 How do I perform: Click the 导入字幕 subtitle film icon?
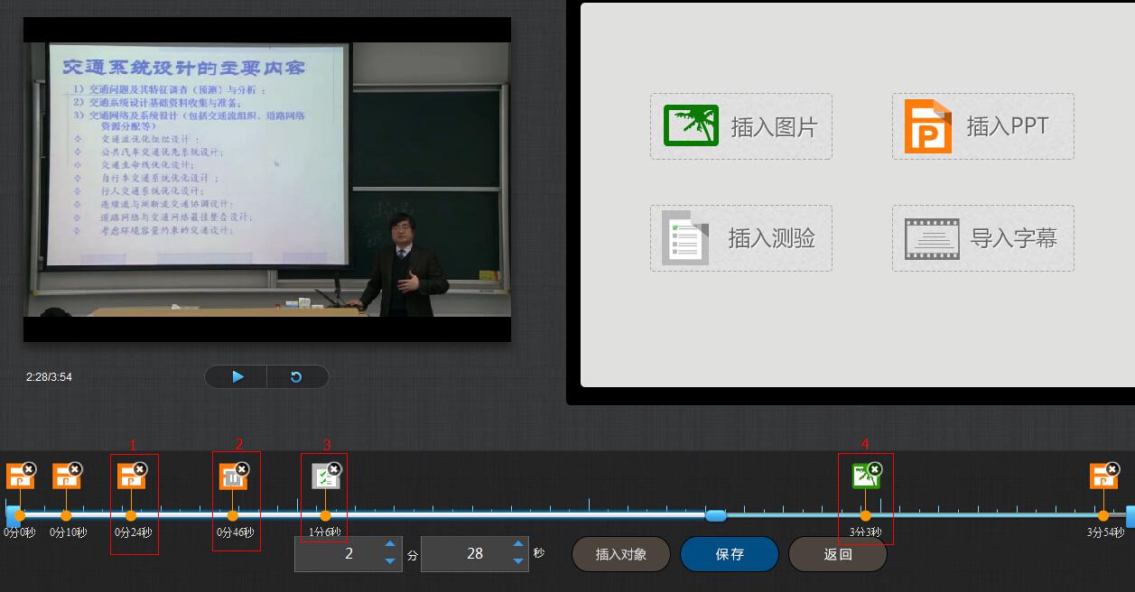tap(932, 238)
